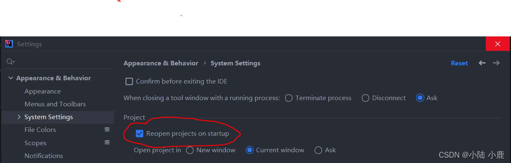Click the project-level icon beside Scopes
The height and width of the screenshot is (163, 511).
107,143
